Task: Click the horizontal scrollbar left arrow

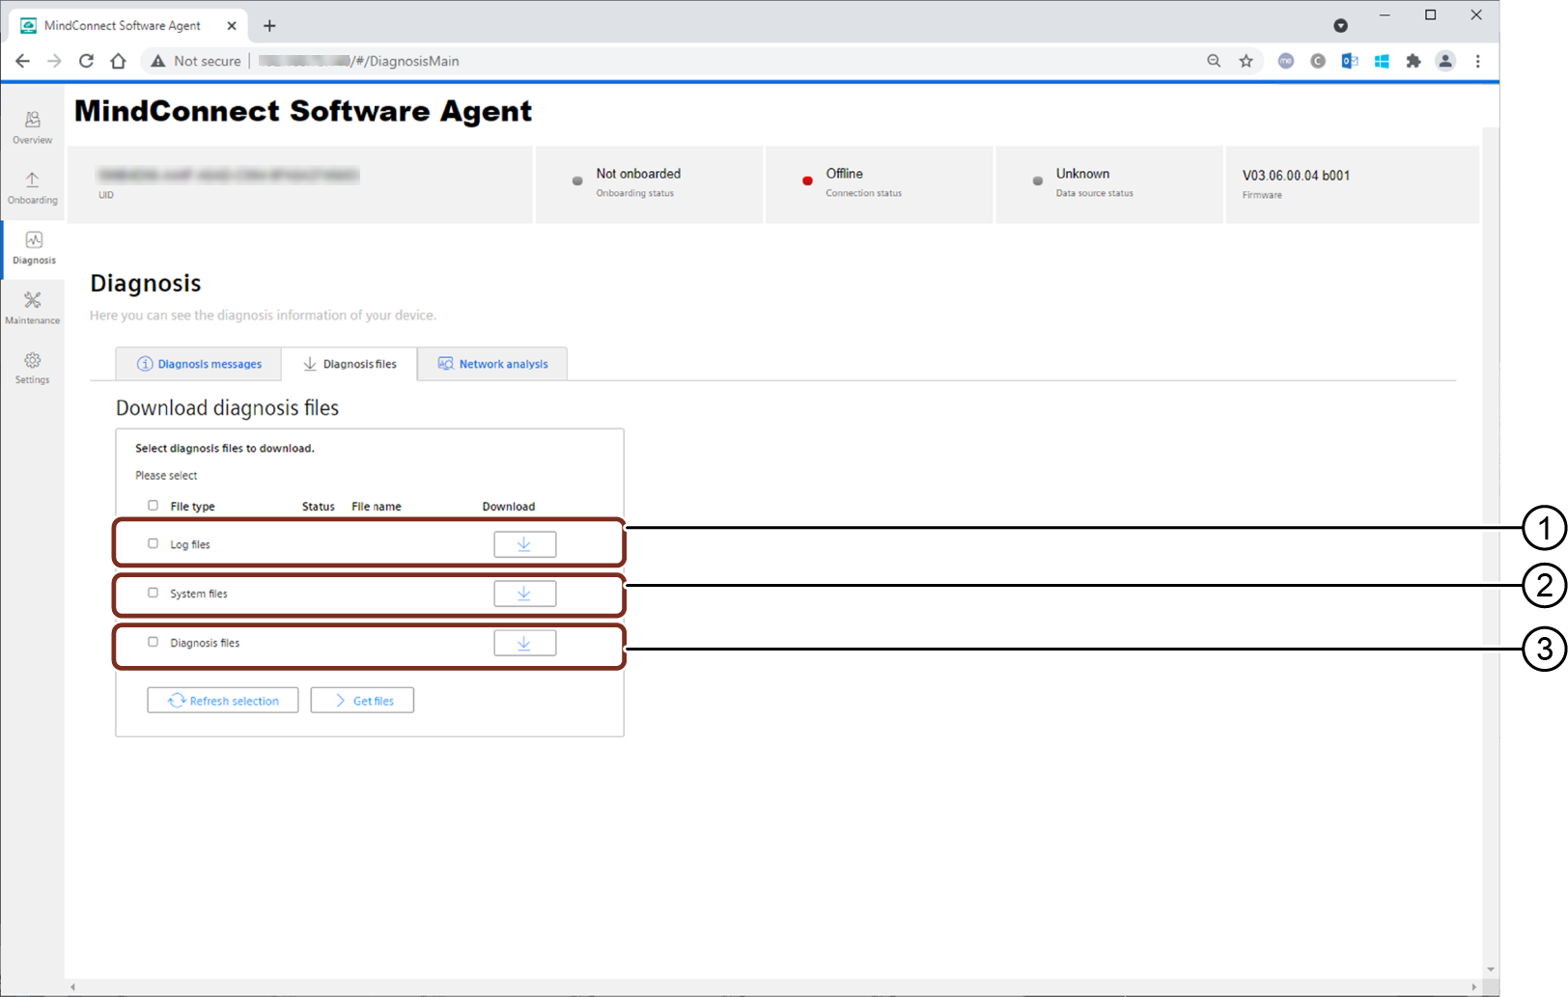Action: (x=73, y=987)
